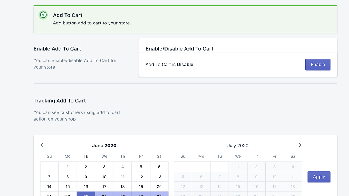Choose June 10 in date picker
Viewport: 349px width, 196px height.
[x=104, y=177]
